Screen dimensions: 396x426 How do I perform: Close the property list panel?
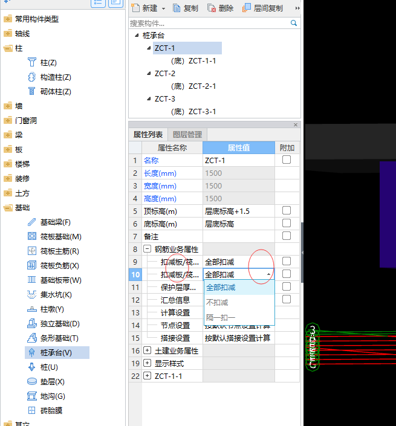(x=296, y=124)
